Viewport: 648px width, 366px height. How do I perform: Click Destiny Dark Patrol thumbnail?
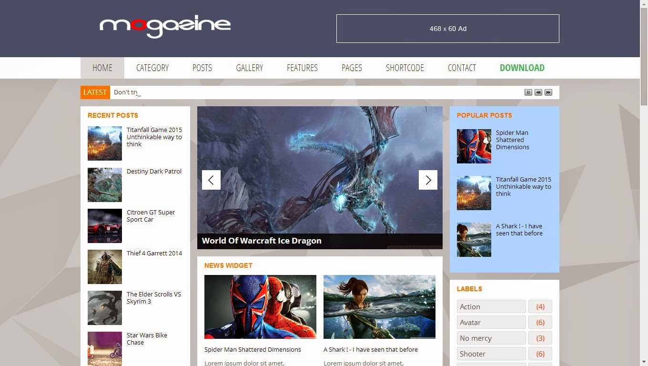105,185
